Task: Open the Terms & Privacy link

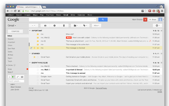Action: point(101,88)
